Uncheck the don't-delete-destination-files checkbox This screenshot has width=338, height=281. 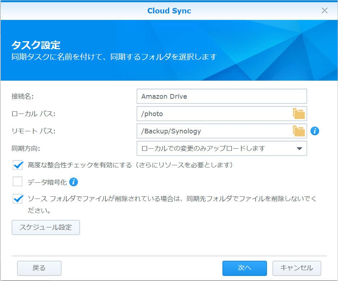click(x=18, y=199)
